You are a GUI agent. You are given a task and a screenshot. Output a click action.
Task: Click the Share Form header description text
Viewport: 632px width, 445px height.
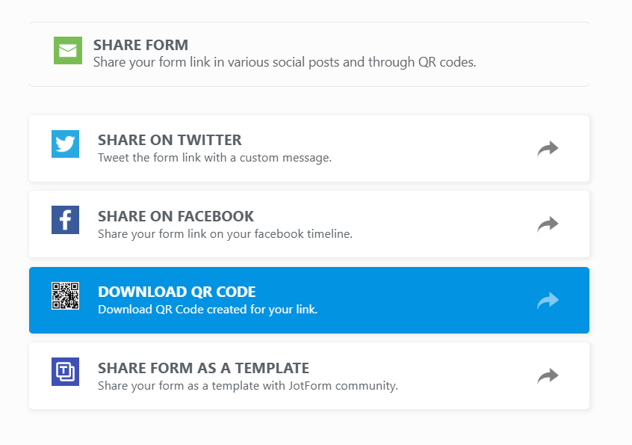[x=284, y=62]
